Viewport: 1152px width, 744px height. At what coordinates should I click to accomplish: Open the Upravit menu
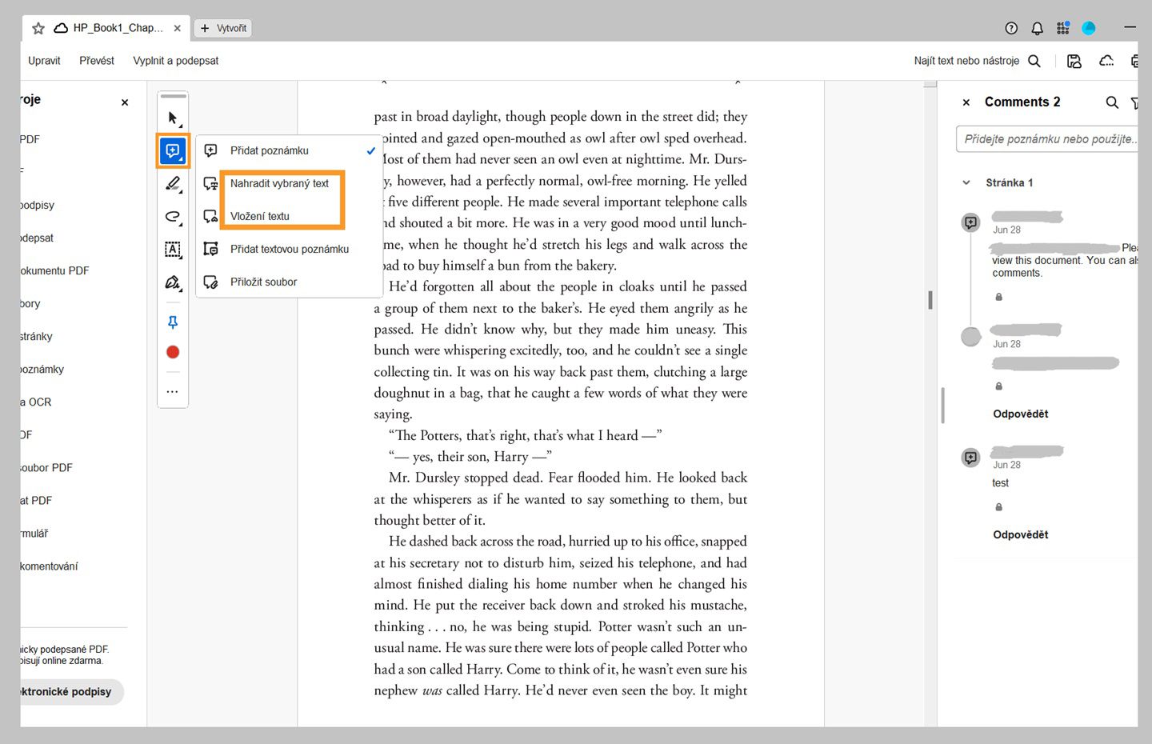coord(44,61)
